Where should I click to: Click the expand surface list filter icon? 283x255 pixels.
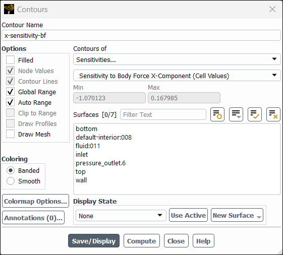(236, 114)
